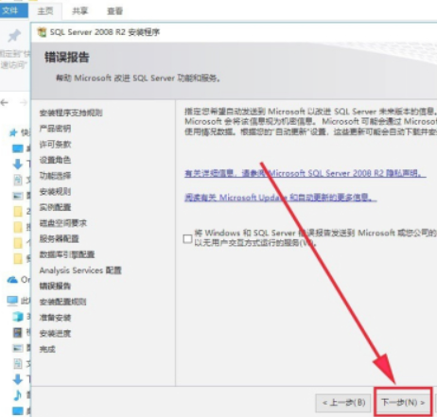Viewport: 437px width, 417px height.
Task: Select the OneDrive cloud icon
Action: (x=12, y=280)
